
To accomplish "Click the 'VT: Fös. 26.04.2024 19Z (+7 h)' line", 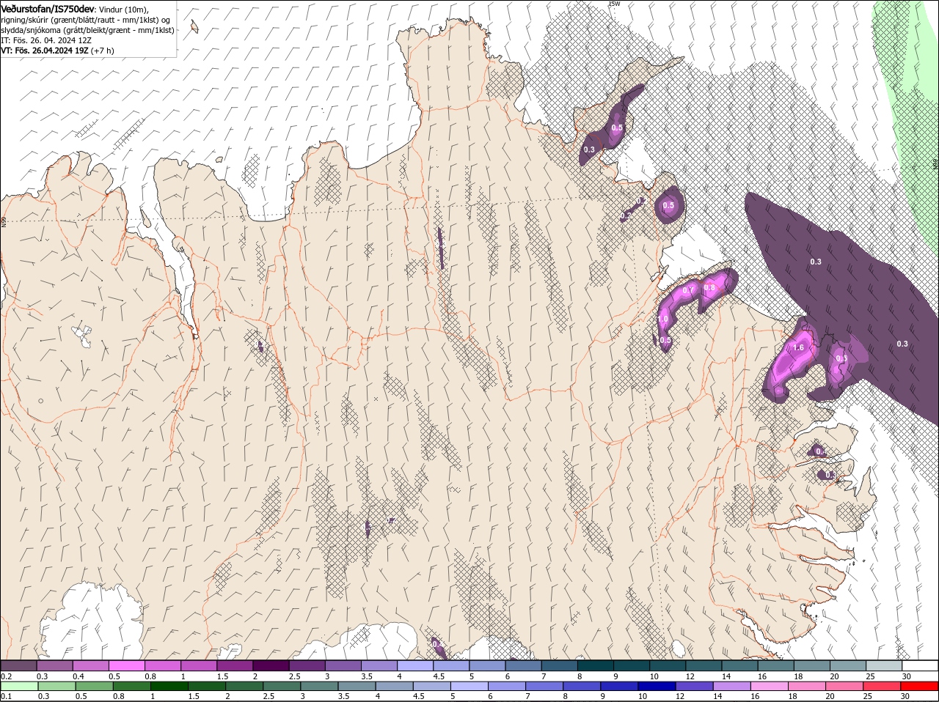I will pyautogui.click(x=57, y=51).
